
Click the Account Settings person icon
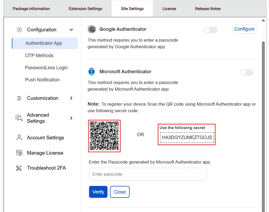pos(19,137)
